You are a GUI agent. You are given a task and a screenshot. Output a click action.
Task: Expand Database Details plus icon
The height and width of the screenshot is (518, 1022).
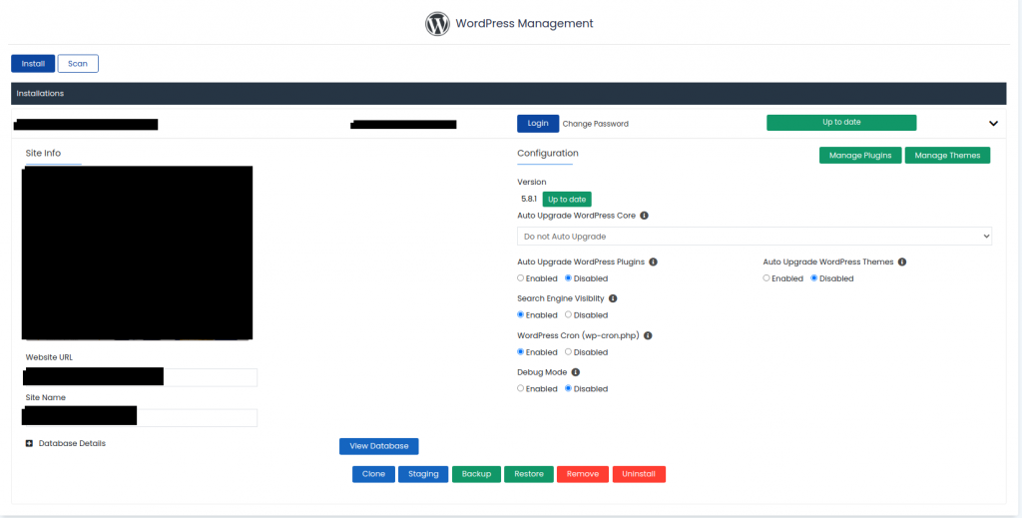[x=29, y=444]
